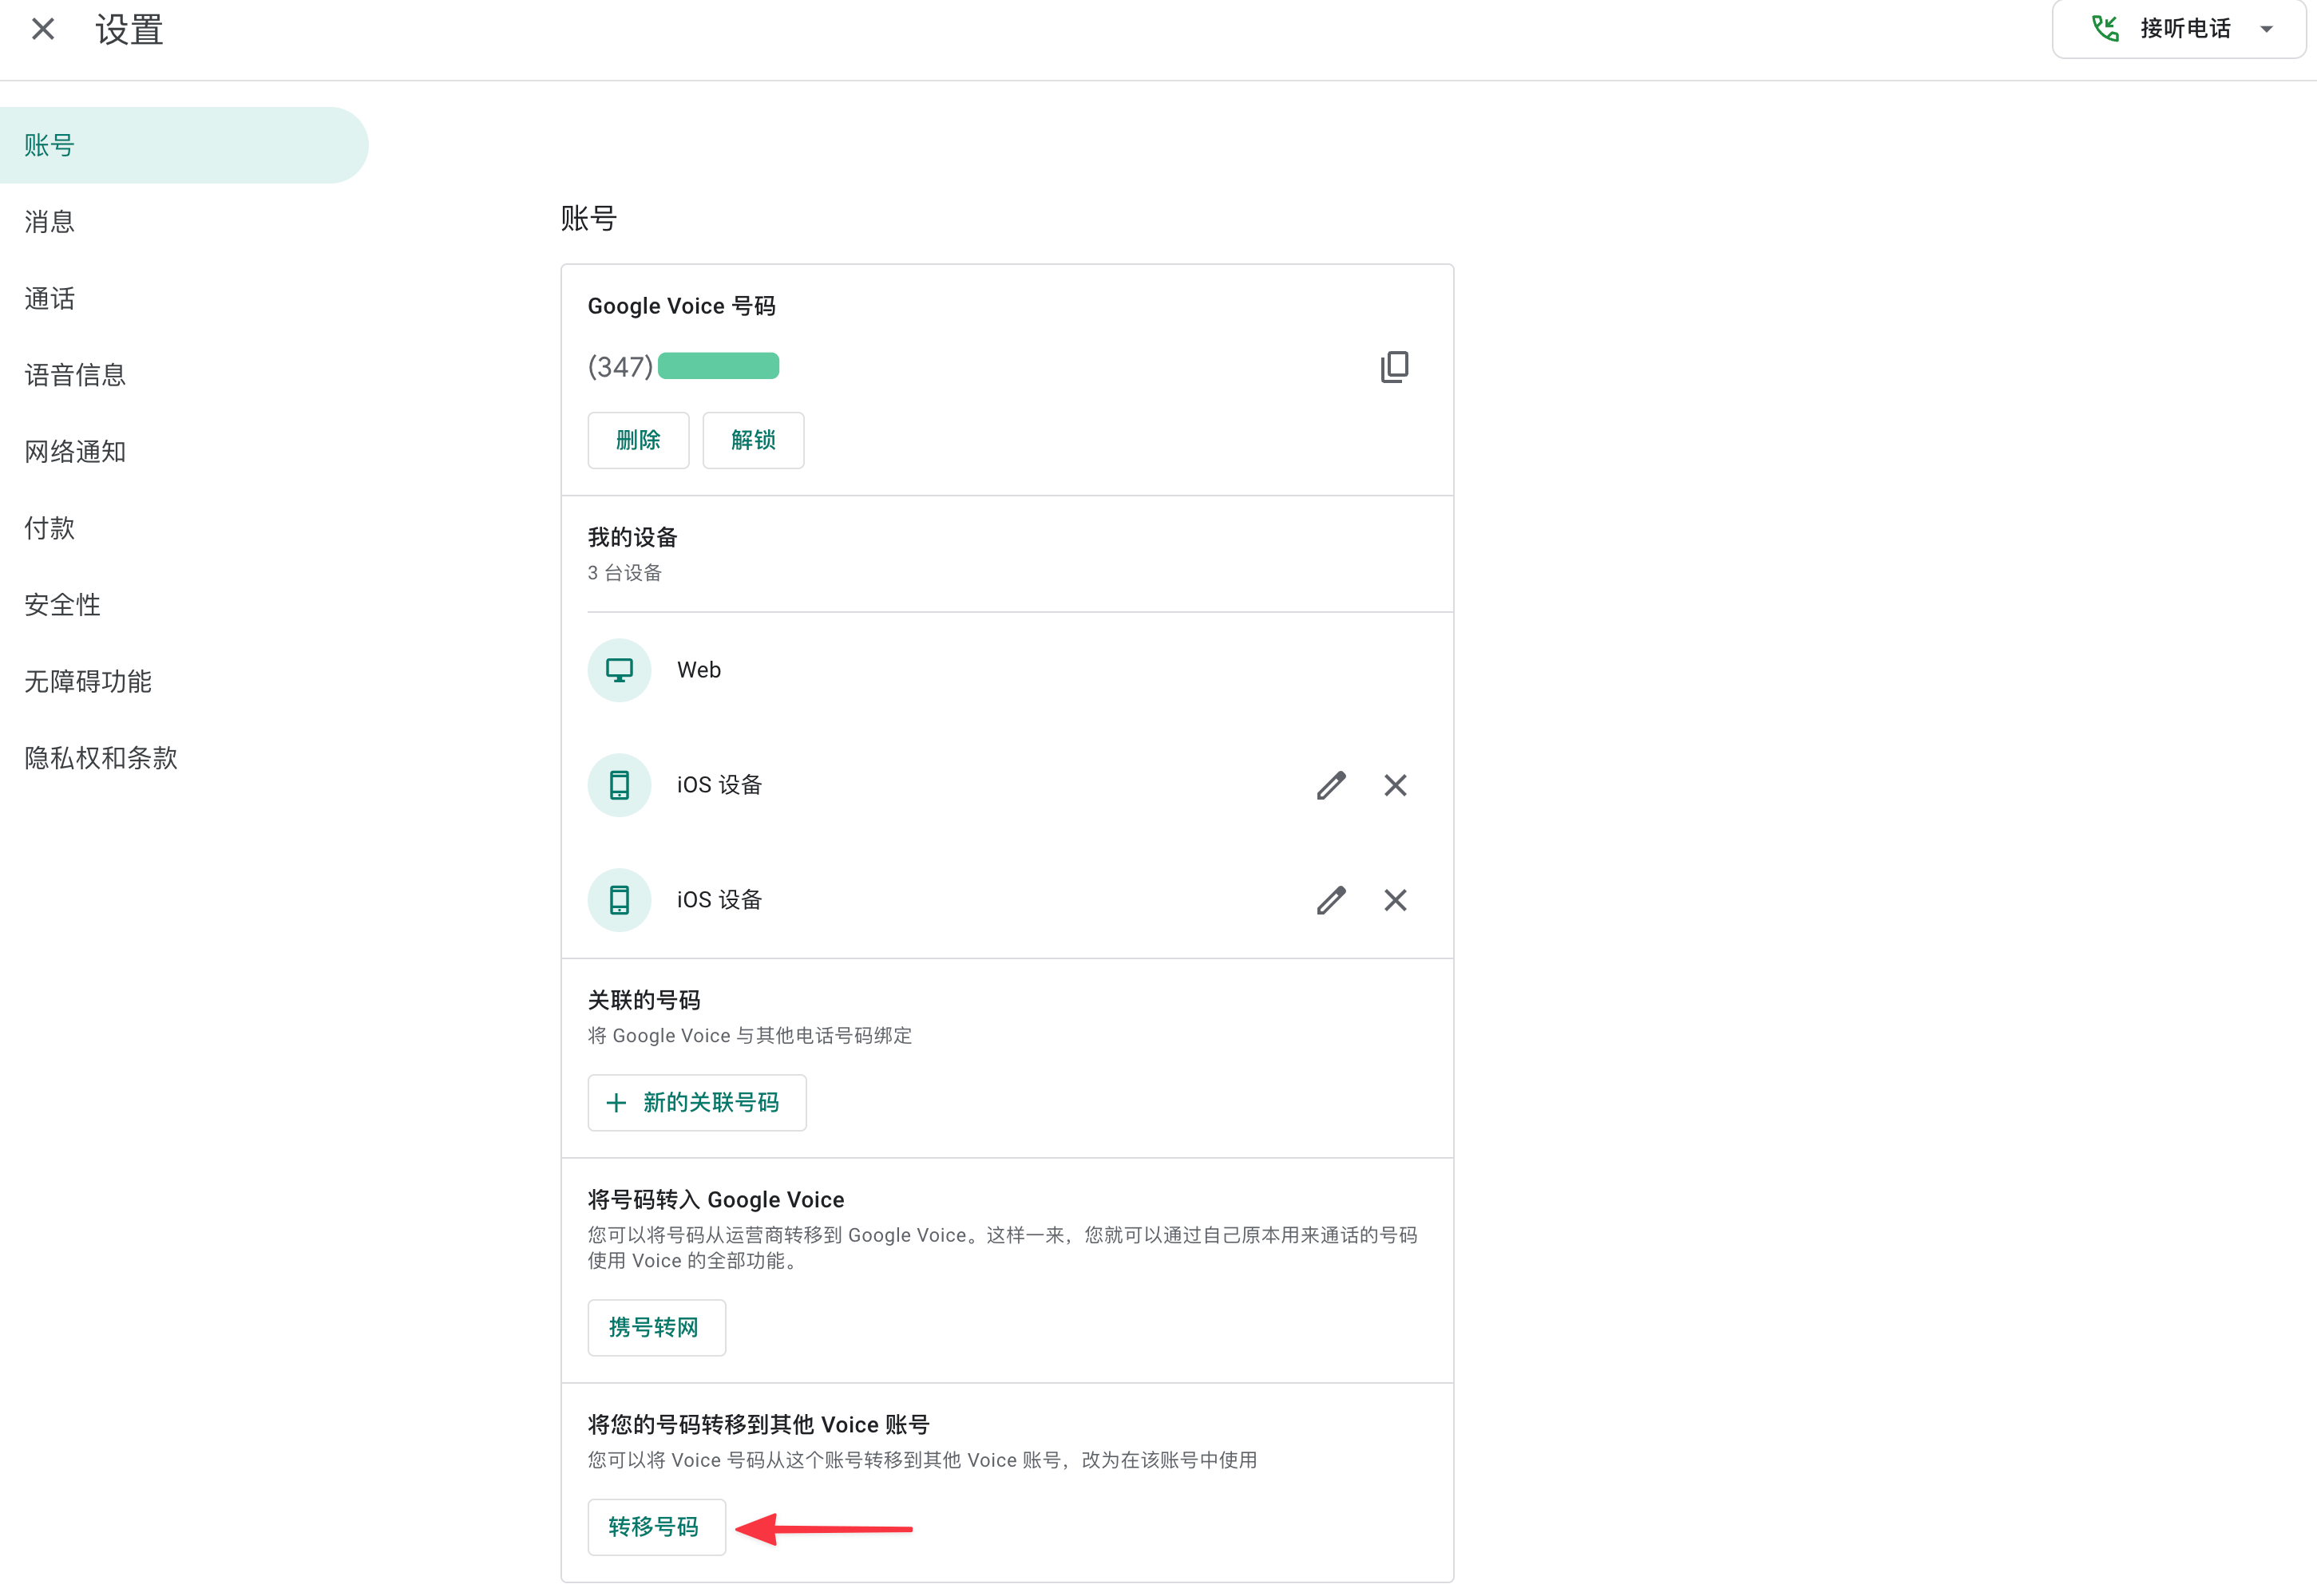The height and width of the screenshot is (1596, 2317).
Task: Go to 语音信息 settings
Action: 75,375
